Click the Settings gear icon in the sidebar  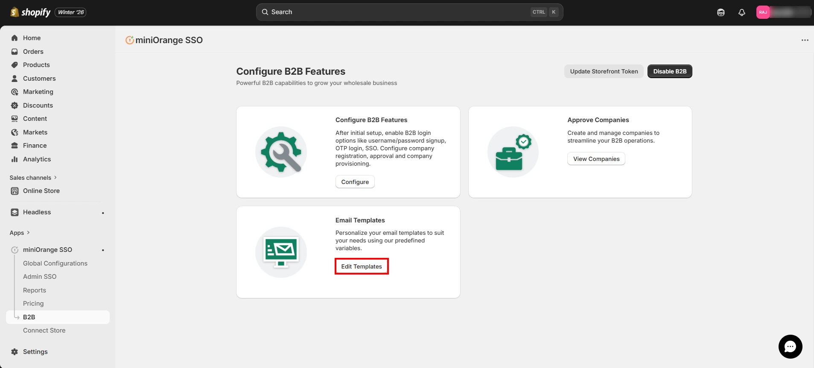(x=15, y=352)
